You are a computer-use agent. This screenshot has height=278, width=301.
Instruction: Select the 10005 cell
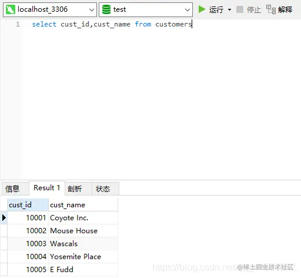(x=28, y=270)
